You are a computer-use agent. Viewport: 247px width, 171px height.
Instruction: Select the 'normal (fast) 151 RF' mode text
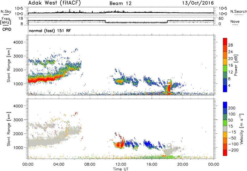(x=50, y=31)
